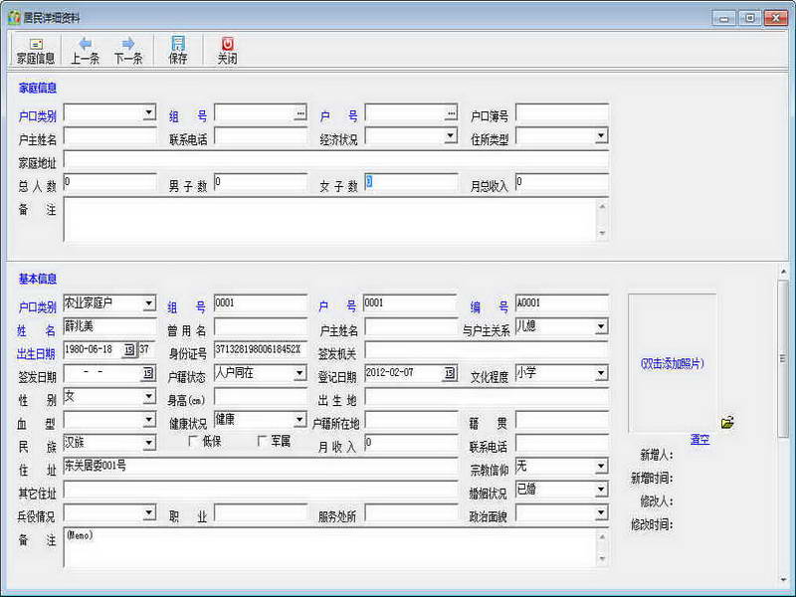Screen dimensions: 796x597
Task: Expand the 与户主关系 dropdown
Action: click(601, 326)
